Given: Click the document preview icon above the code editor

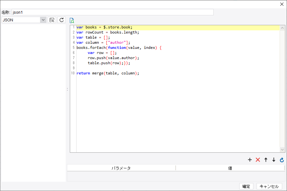Looking at the screenshot, I should coord(72,20).
